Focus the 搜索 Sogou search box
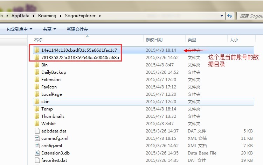 [250, 16]
